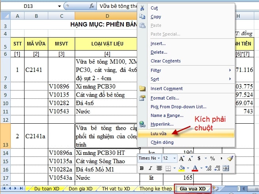Click the Copy icon in context menu
Viewport: 259px width, 194px height.
142,17
